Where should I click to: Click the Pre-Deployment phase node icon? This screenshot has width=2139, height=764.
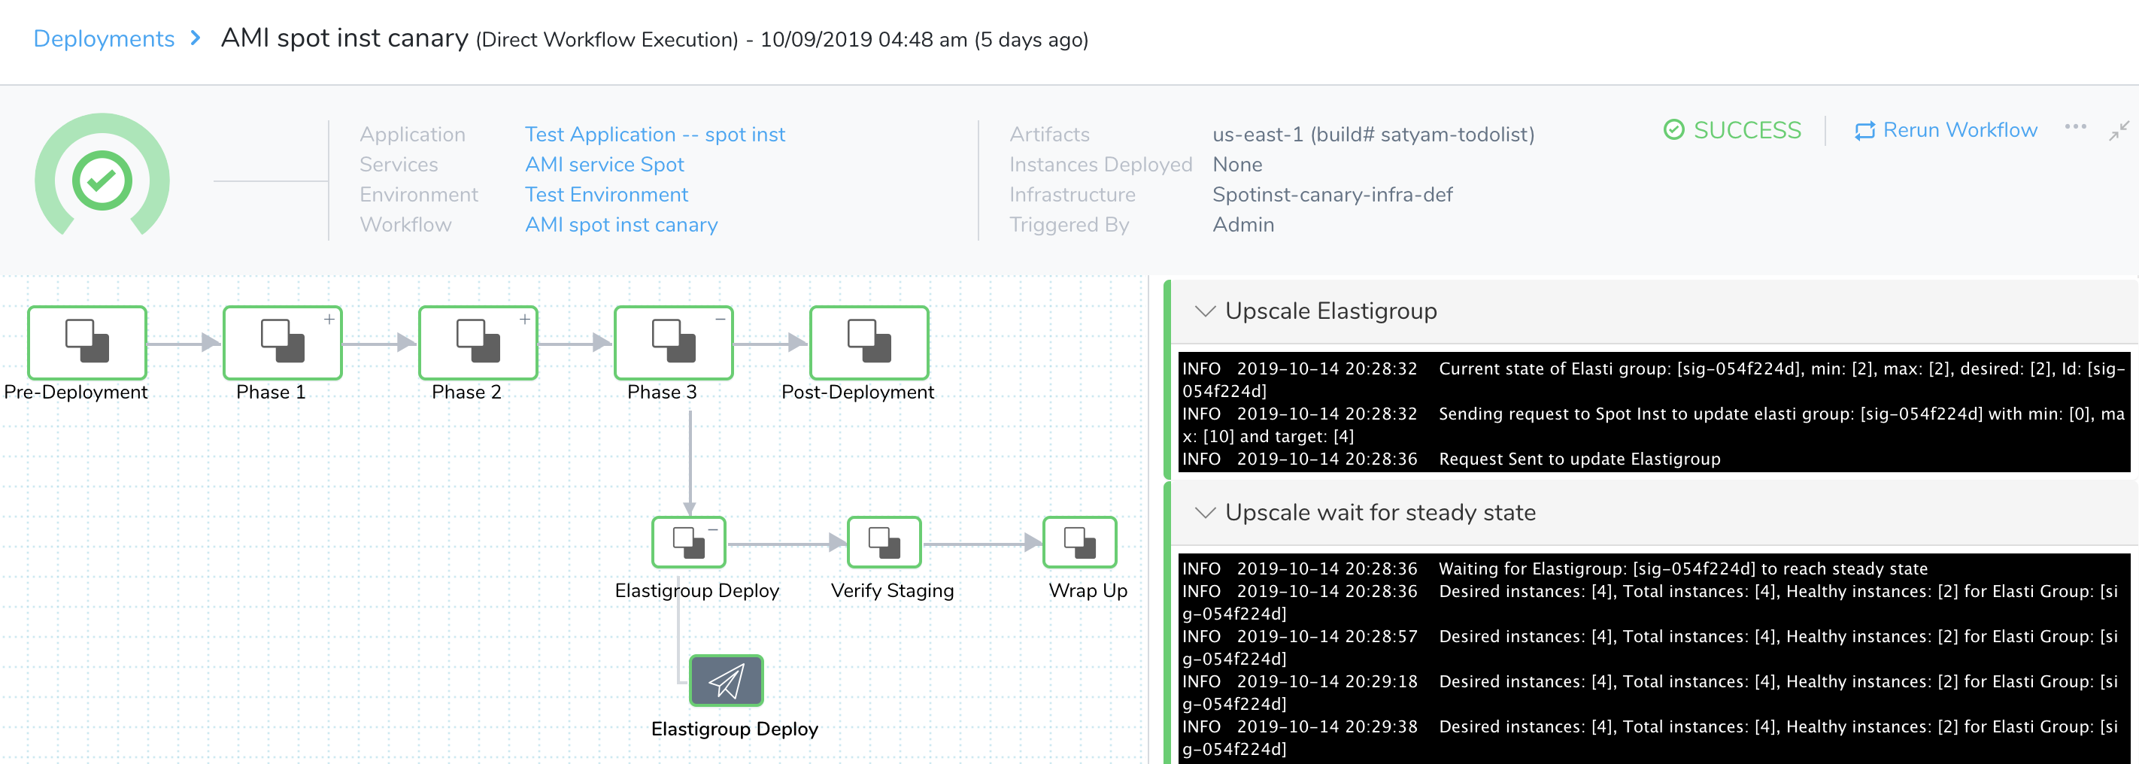tap(87, 342)
